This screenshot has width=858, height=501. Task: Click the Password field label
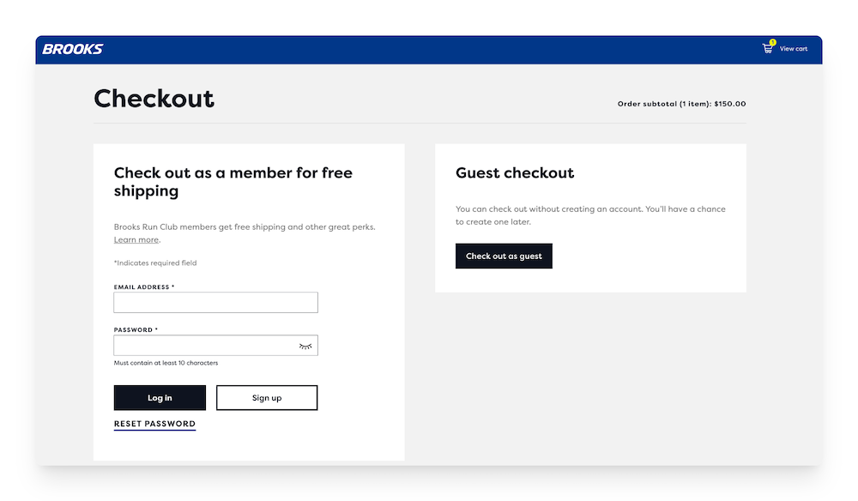pos(136,330)
